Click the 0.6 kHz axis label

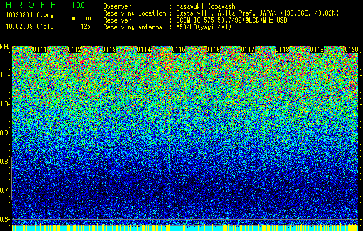5,219
